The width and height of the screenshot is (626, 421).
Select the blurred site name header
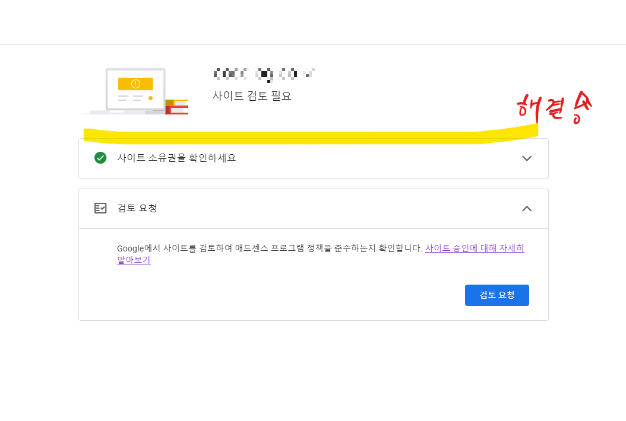coord(263,74)
